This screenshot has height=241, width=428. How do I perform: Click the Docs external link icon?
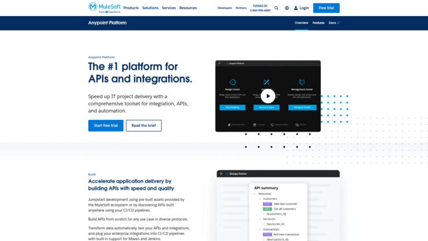tap(338, 23)
